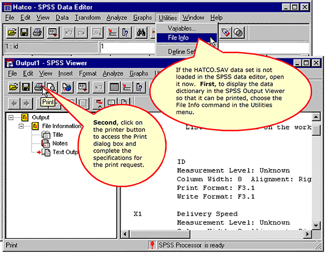Click the Insert Text page icon
326x253 pixels.
click(x=124, y=103)
